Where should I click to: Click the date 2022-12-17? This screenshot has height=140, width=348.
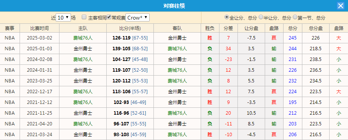40,92
